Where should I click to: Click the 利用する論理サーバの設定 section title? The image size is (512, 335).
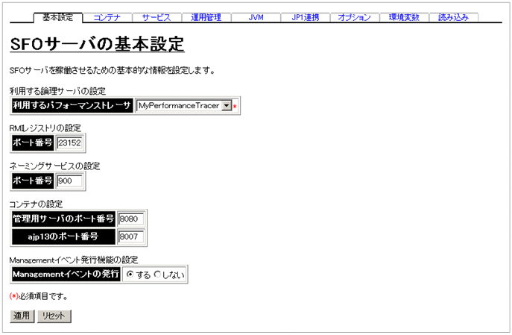(x=57, y=91)
